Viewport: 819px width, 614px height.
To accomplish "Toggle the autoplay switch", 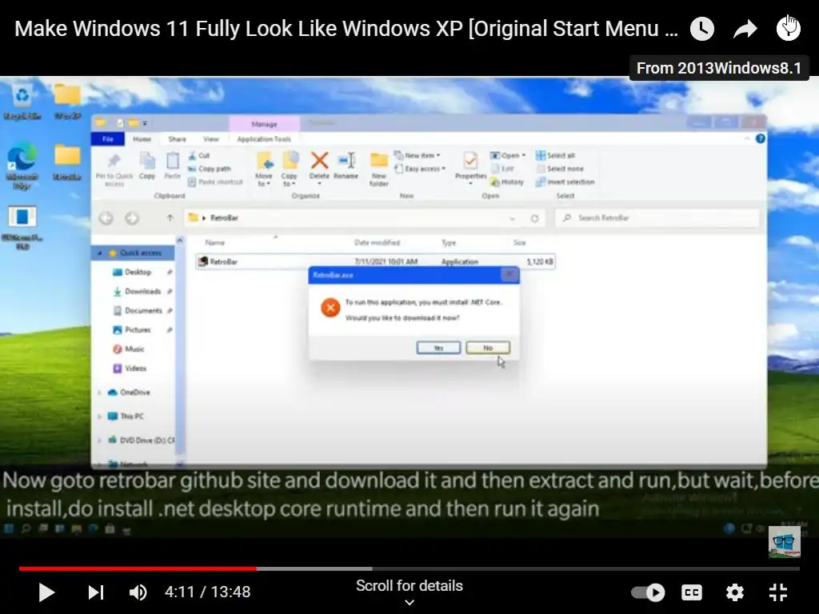I will click(x=648, y=592).
